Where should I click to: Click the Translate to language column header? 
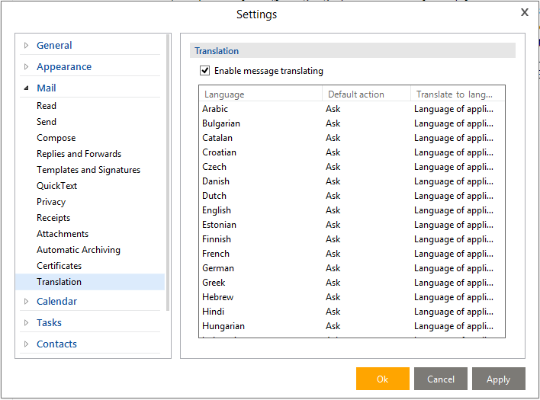click(458, 94)
